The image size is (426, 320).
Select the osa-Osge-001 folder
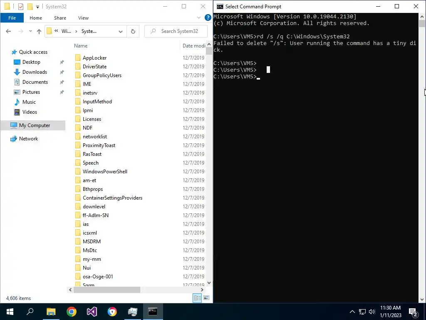(98, 277)
